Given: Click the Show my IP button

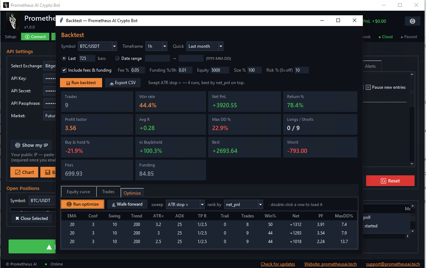Looking at the screenshot, I should (31, 145).
